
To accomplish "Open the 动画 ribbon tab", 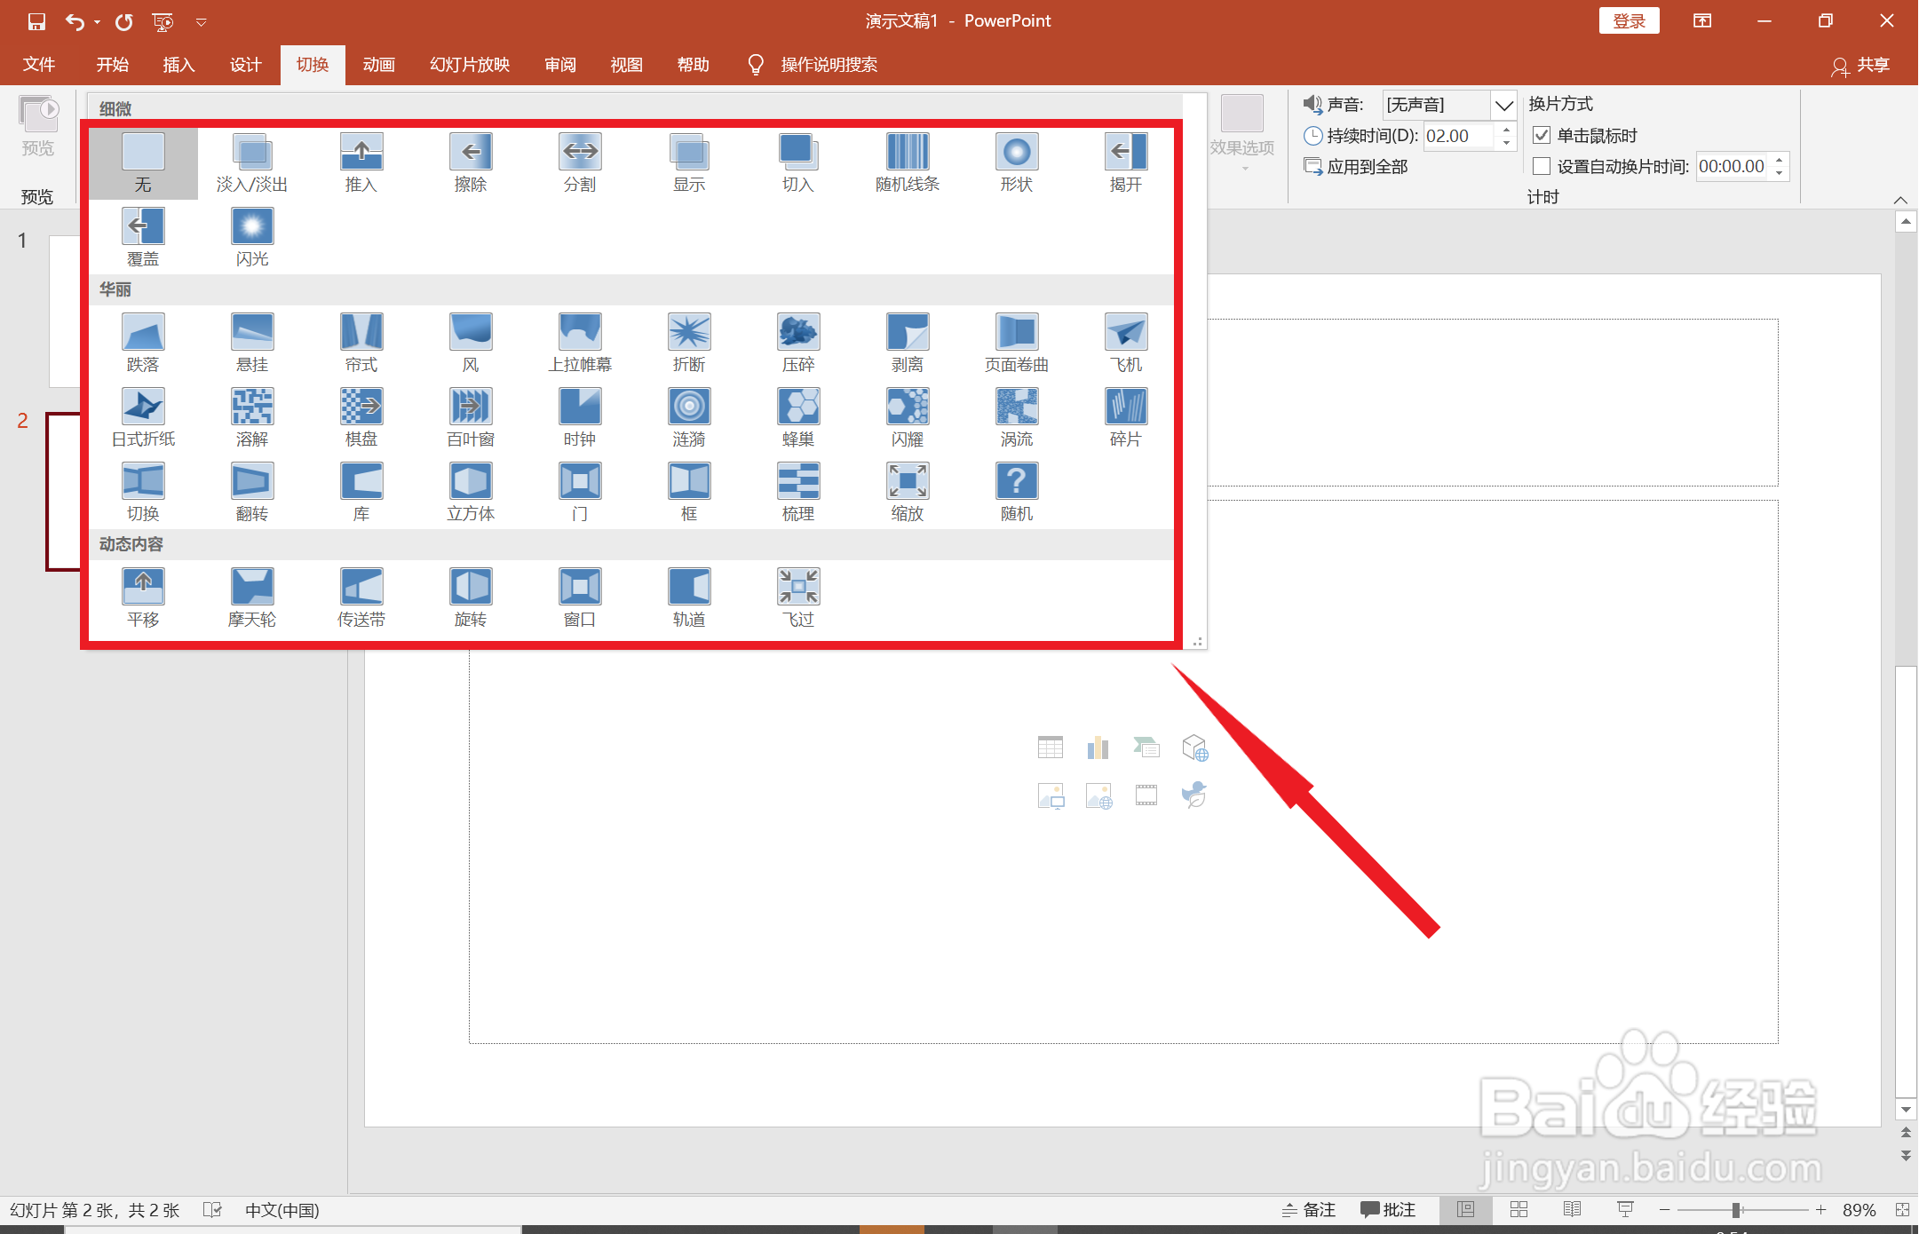I will [x=378, y=65].
